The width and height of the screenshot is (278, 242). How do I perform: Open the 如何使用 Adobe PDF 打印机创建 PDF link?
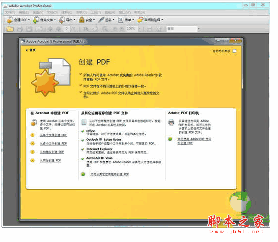pyautogui.click(x=194, y=141)
